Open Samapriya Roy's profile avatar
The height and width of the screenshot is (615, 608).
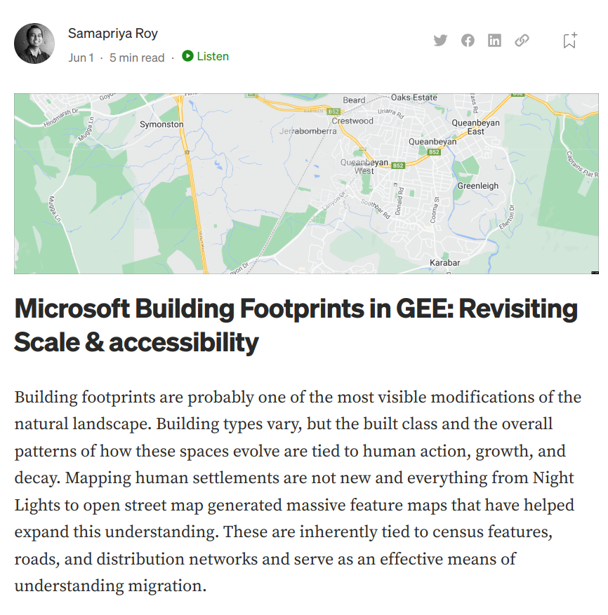pos(34,43)
